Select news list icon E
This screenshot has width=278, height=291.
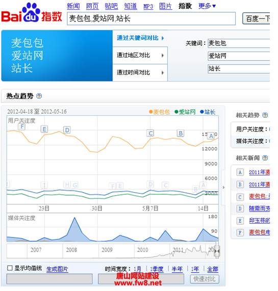pyautogui.click(x=240, y=221)
